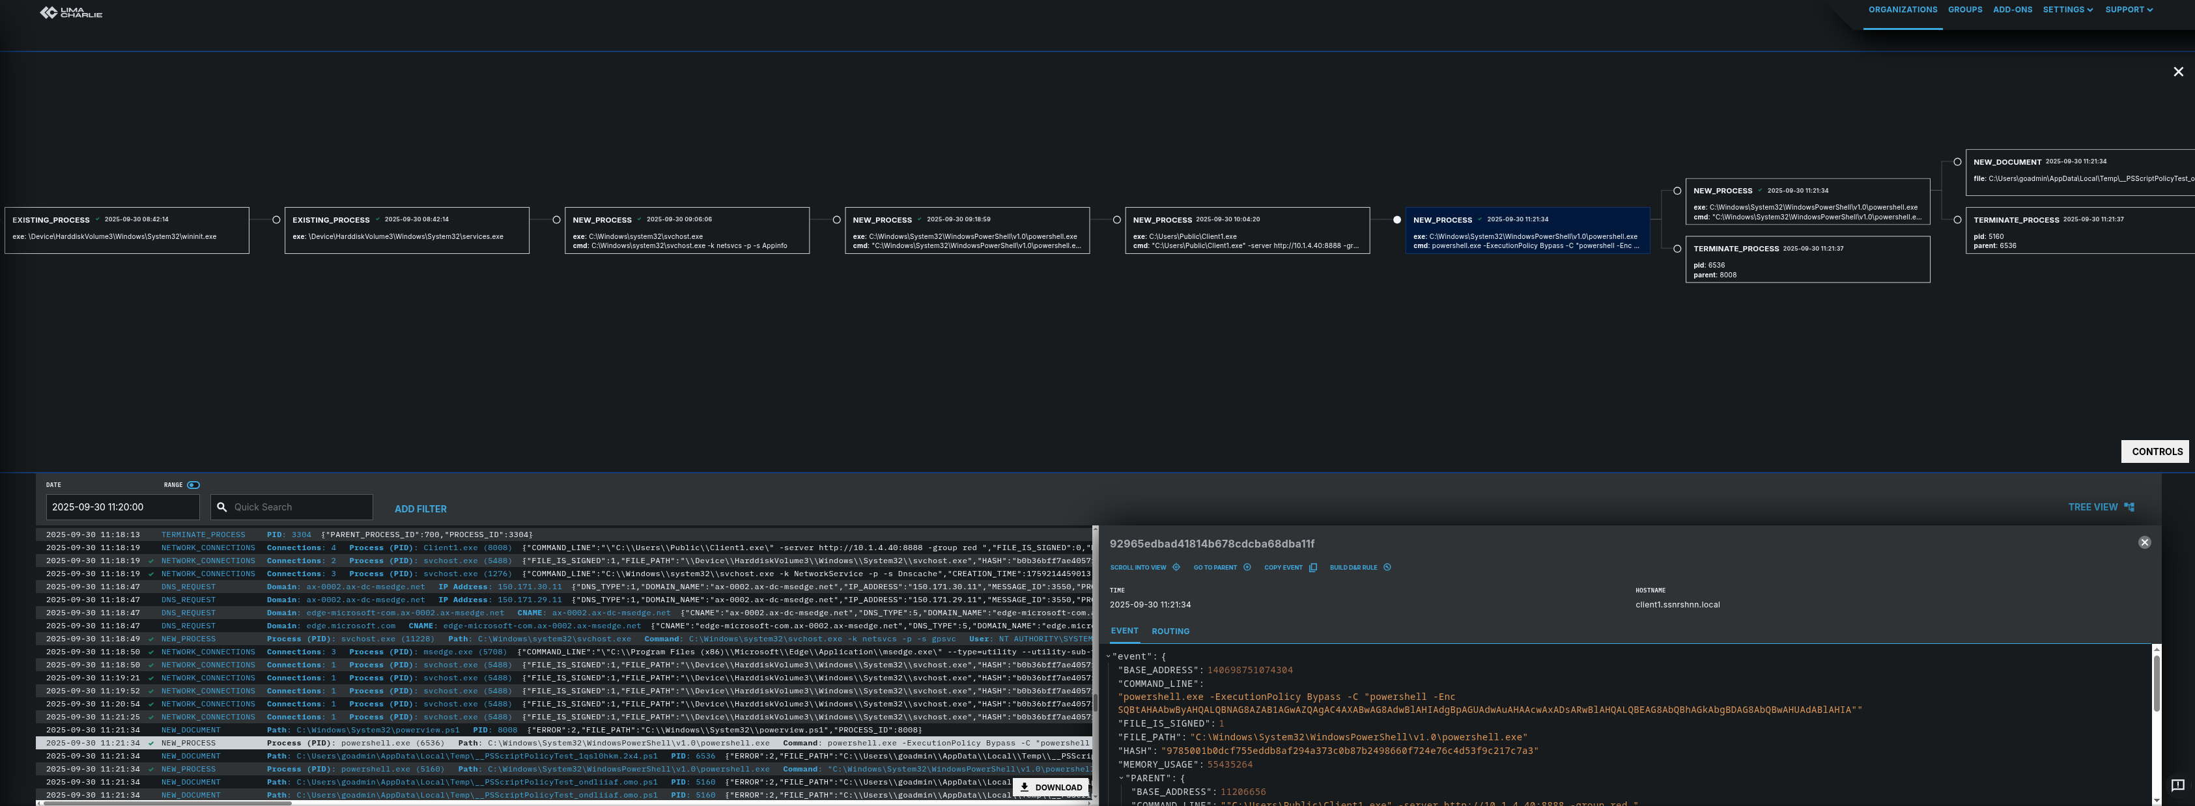The image size is (2195, 806).
Task: Click the Go To Parent icon
Action: (1247, 568)
